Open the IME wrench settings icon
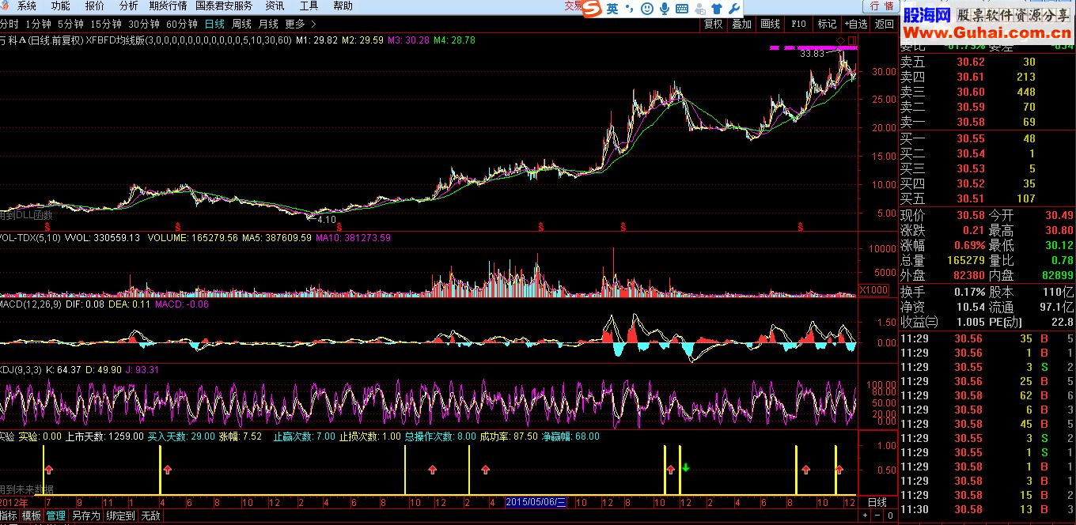The width and height of the screenshot is (1076, 525). coord(733,8)
